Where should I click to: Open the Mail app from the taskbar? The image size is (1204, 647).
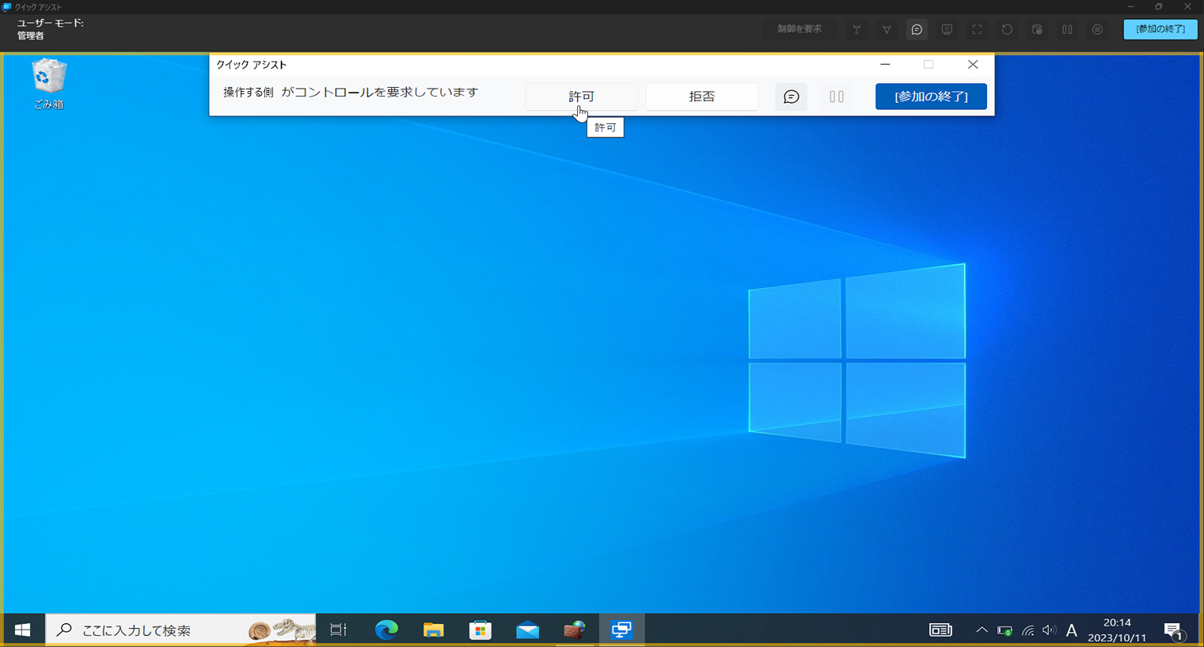pos(527,630)
